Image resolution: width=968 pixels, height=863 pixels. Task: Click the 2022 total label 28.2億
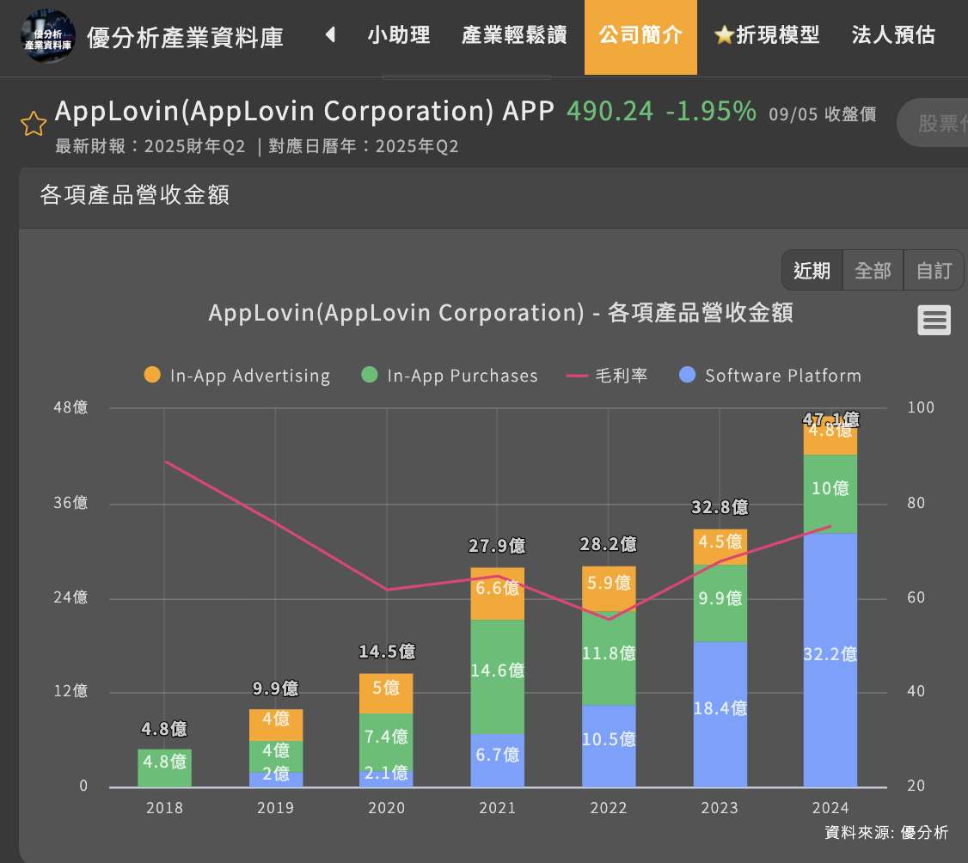[609, 544]
